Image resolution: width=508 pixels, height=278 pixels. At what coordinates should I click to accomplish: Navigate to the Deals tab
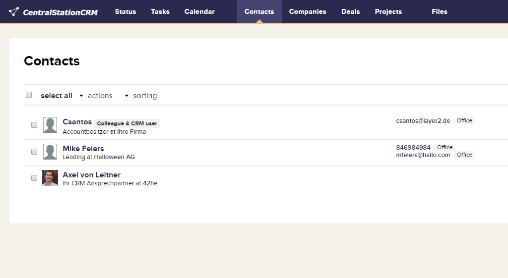[x=350, y=11]
